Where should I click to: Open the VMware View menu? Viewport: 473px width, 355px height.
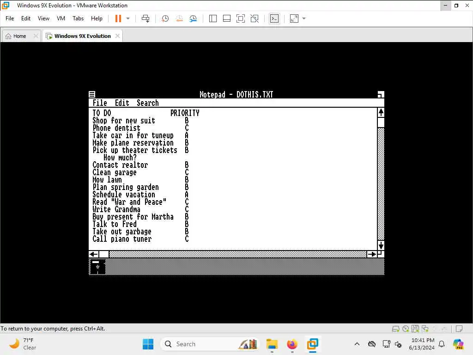pyautogui.click(x=43, y=18)
